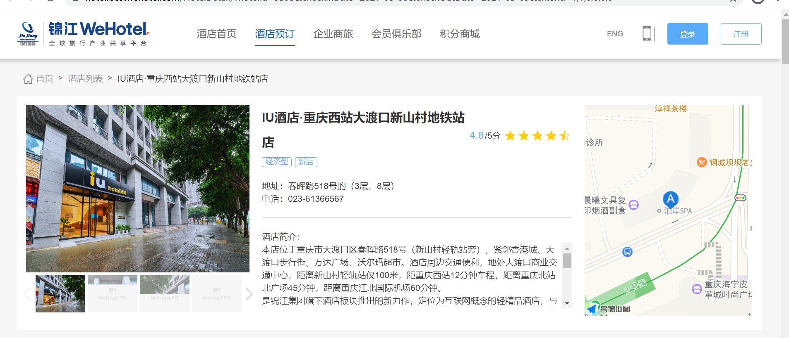Viewport: 789px width, 338px height.
Task: Go to 酒店列表 in breadcrumb
Action: click(x=85, y=79)
